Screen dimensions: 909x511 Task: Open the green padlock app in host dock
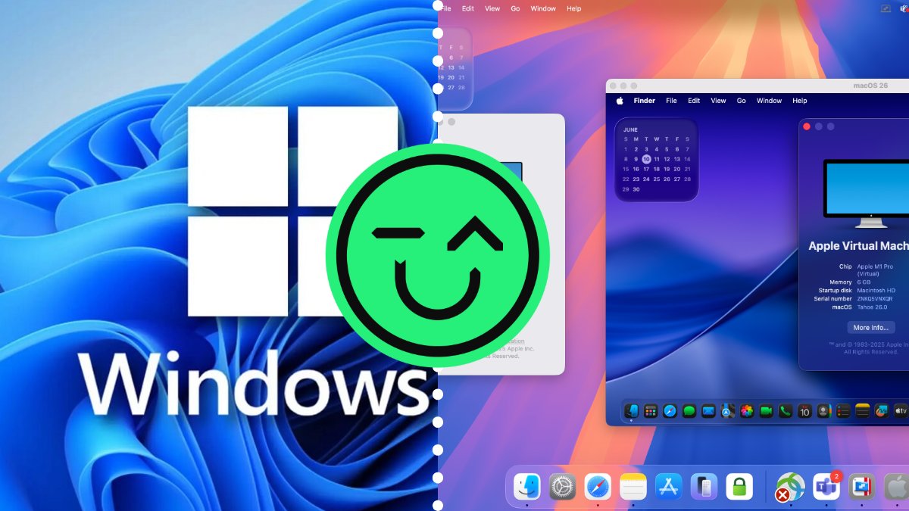[x=739, y=487]
